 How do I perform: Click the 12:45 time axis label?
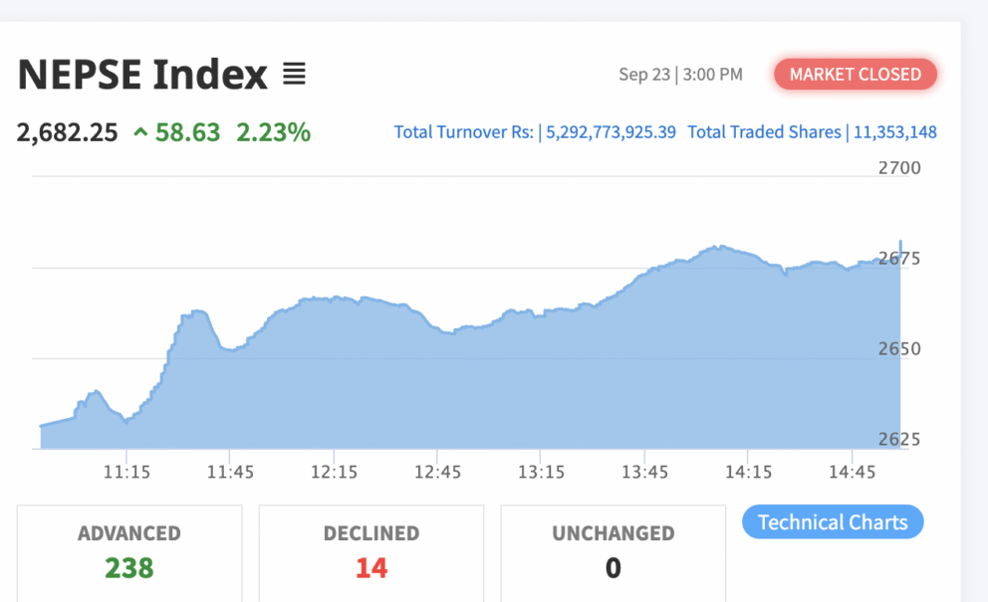437,472
